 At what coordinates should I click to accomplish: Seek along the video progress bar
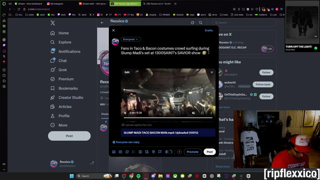pyautogui.click(x=168, y=117)
